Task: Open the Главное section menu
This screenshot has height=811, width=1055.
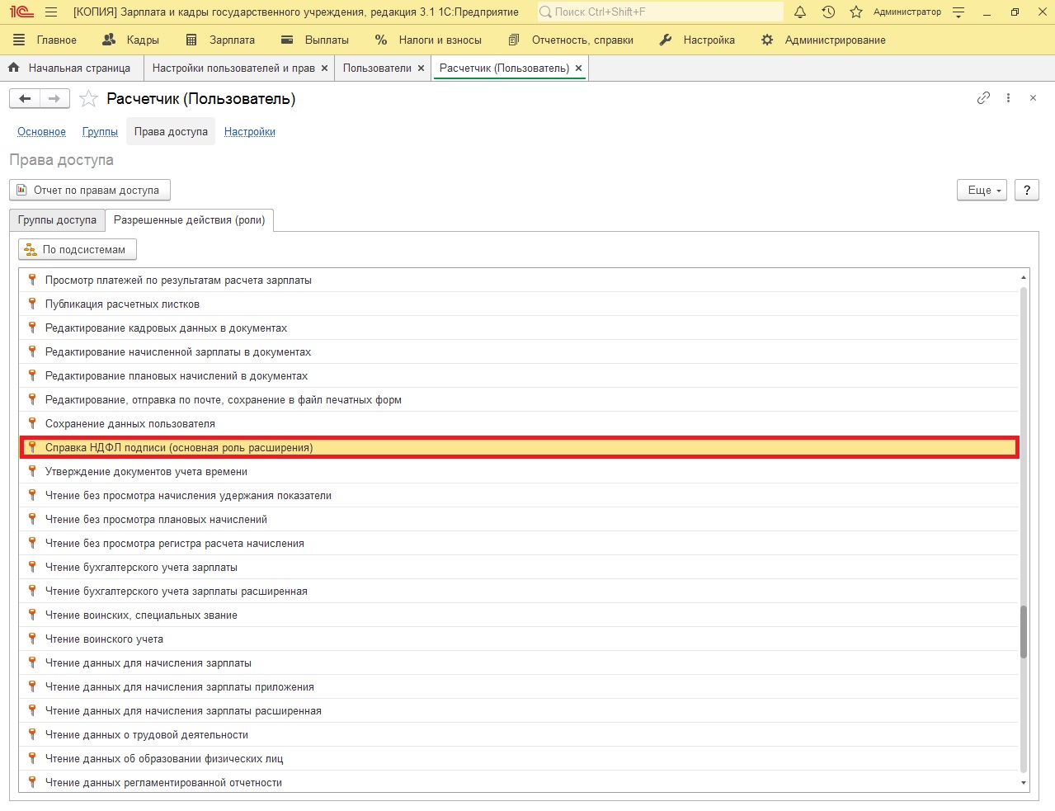Action: pyautogui.click(x=45, y=40)
